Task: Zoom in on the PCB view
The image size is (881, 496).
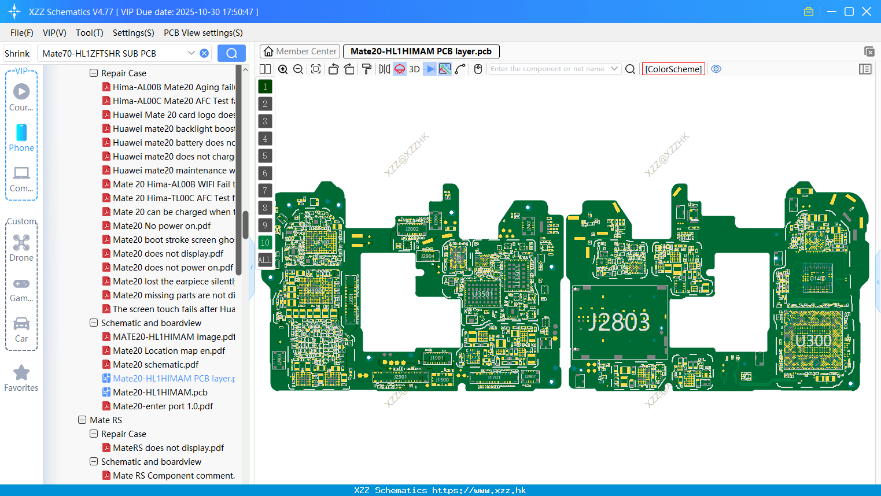Action: coord(283,69)
